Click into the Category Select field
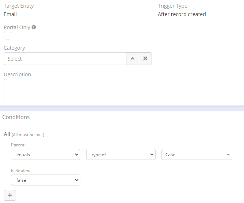 (65, 59)
